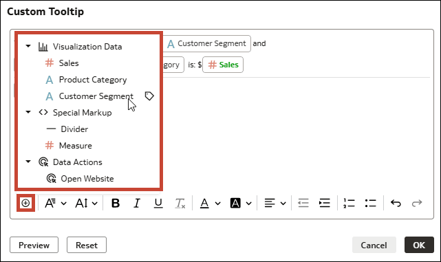
Task: Collapse the Visualization Data group
Action: pos(28,46)
